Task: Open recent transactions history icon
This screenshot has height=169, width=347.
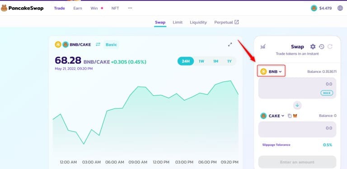Action: [322, 47]
